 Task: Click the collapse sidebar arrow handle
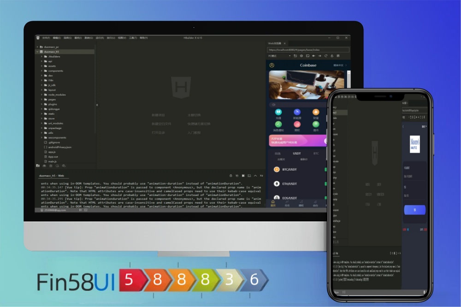point(97,105)
